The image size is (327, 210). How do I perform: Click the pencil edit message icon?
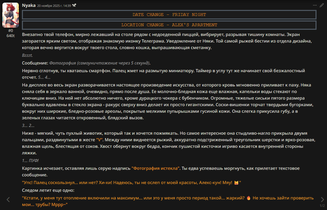tap(322, 5)
